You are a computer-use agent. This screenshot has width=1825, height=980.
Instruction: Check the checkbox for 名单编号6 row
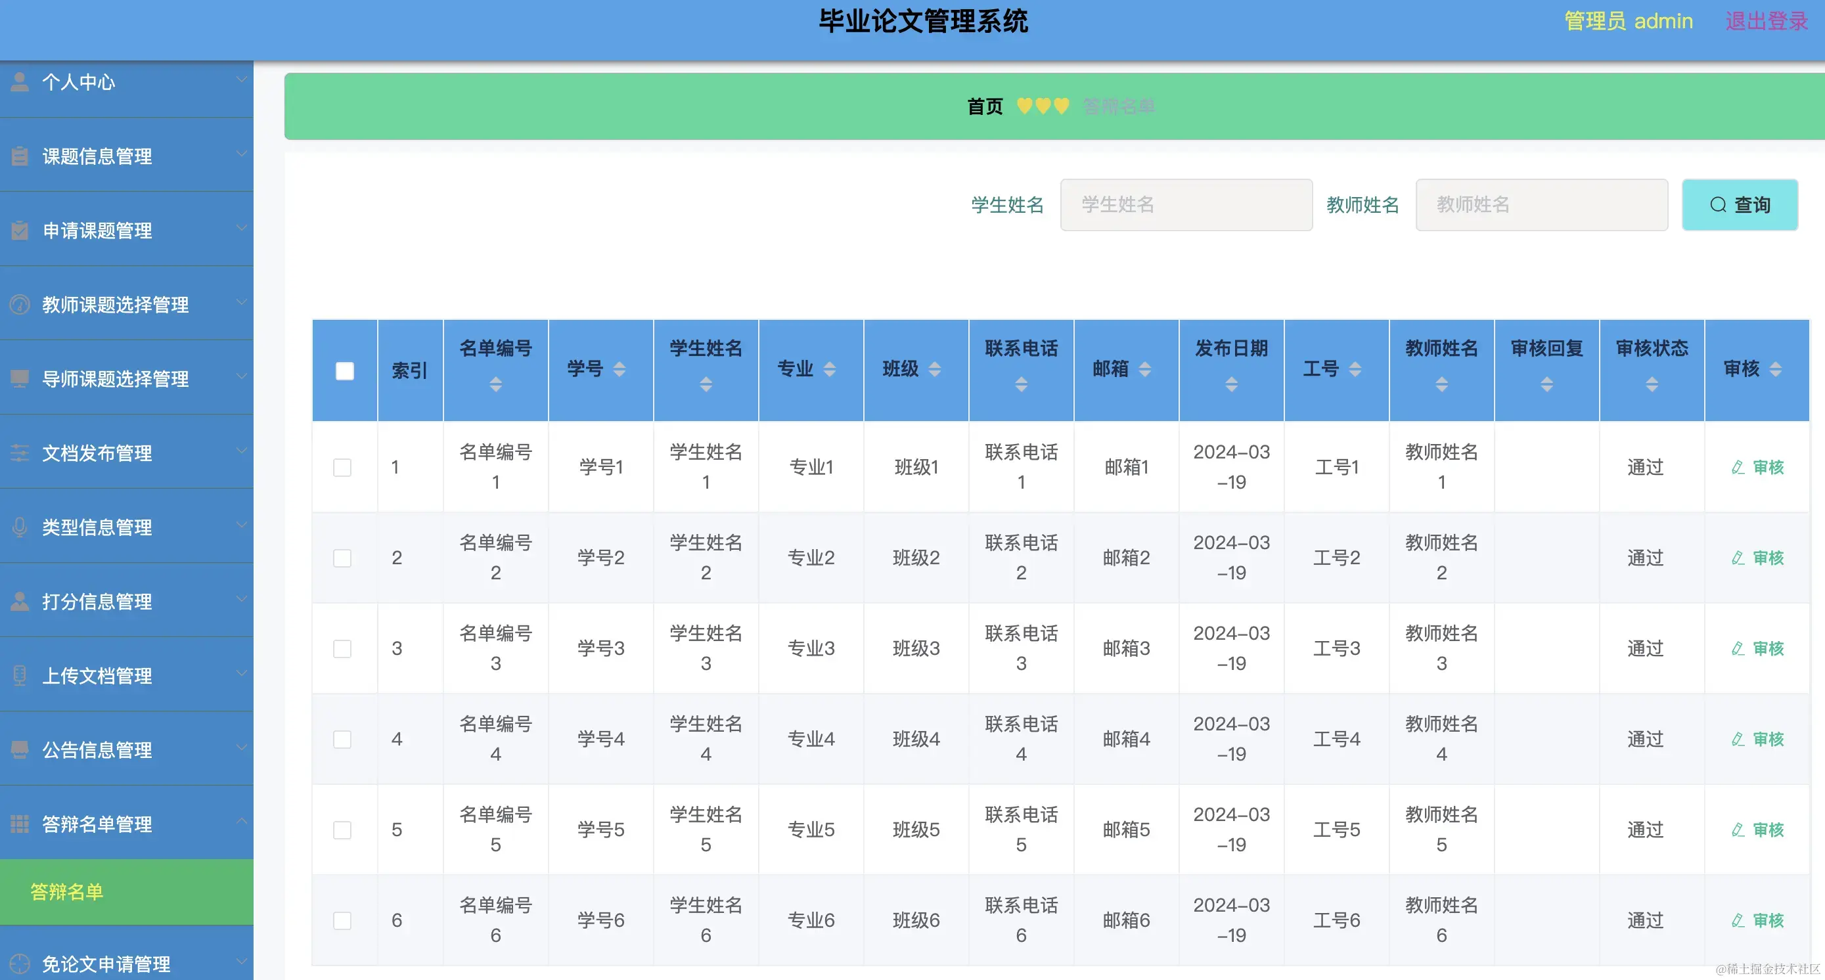[343, 920]
